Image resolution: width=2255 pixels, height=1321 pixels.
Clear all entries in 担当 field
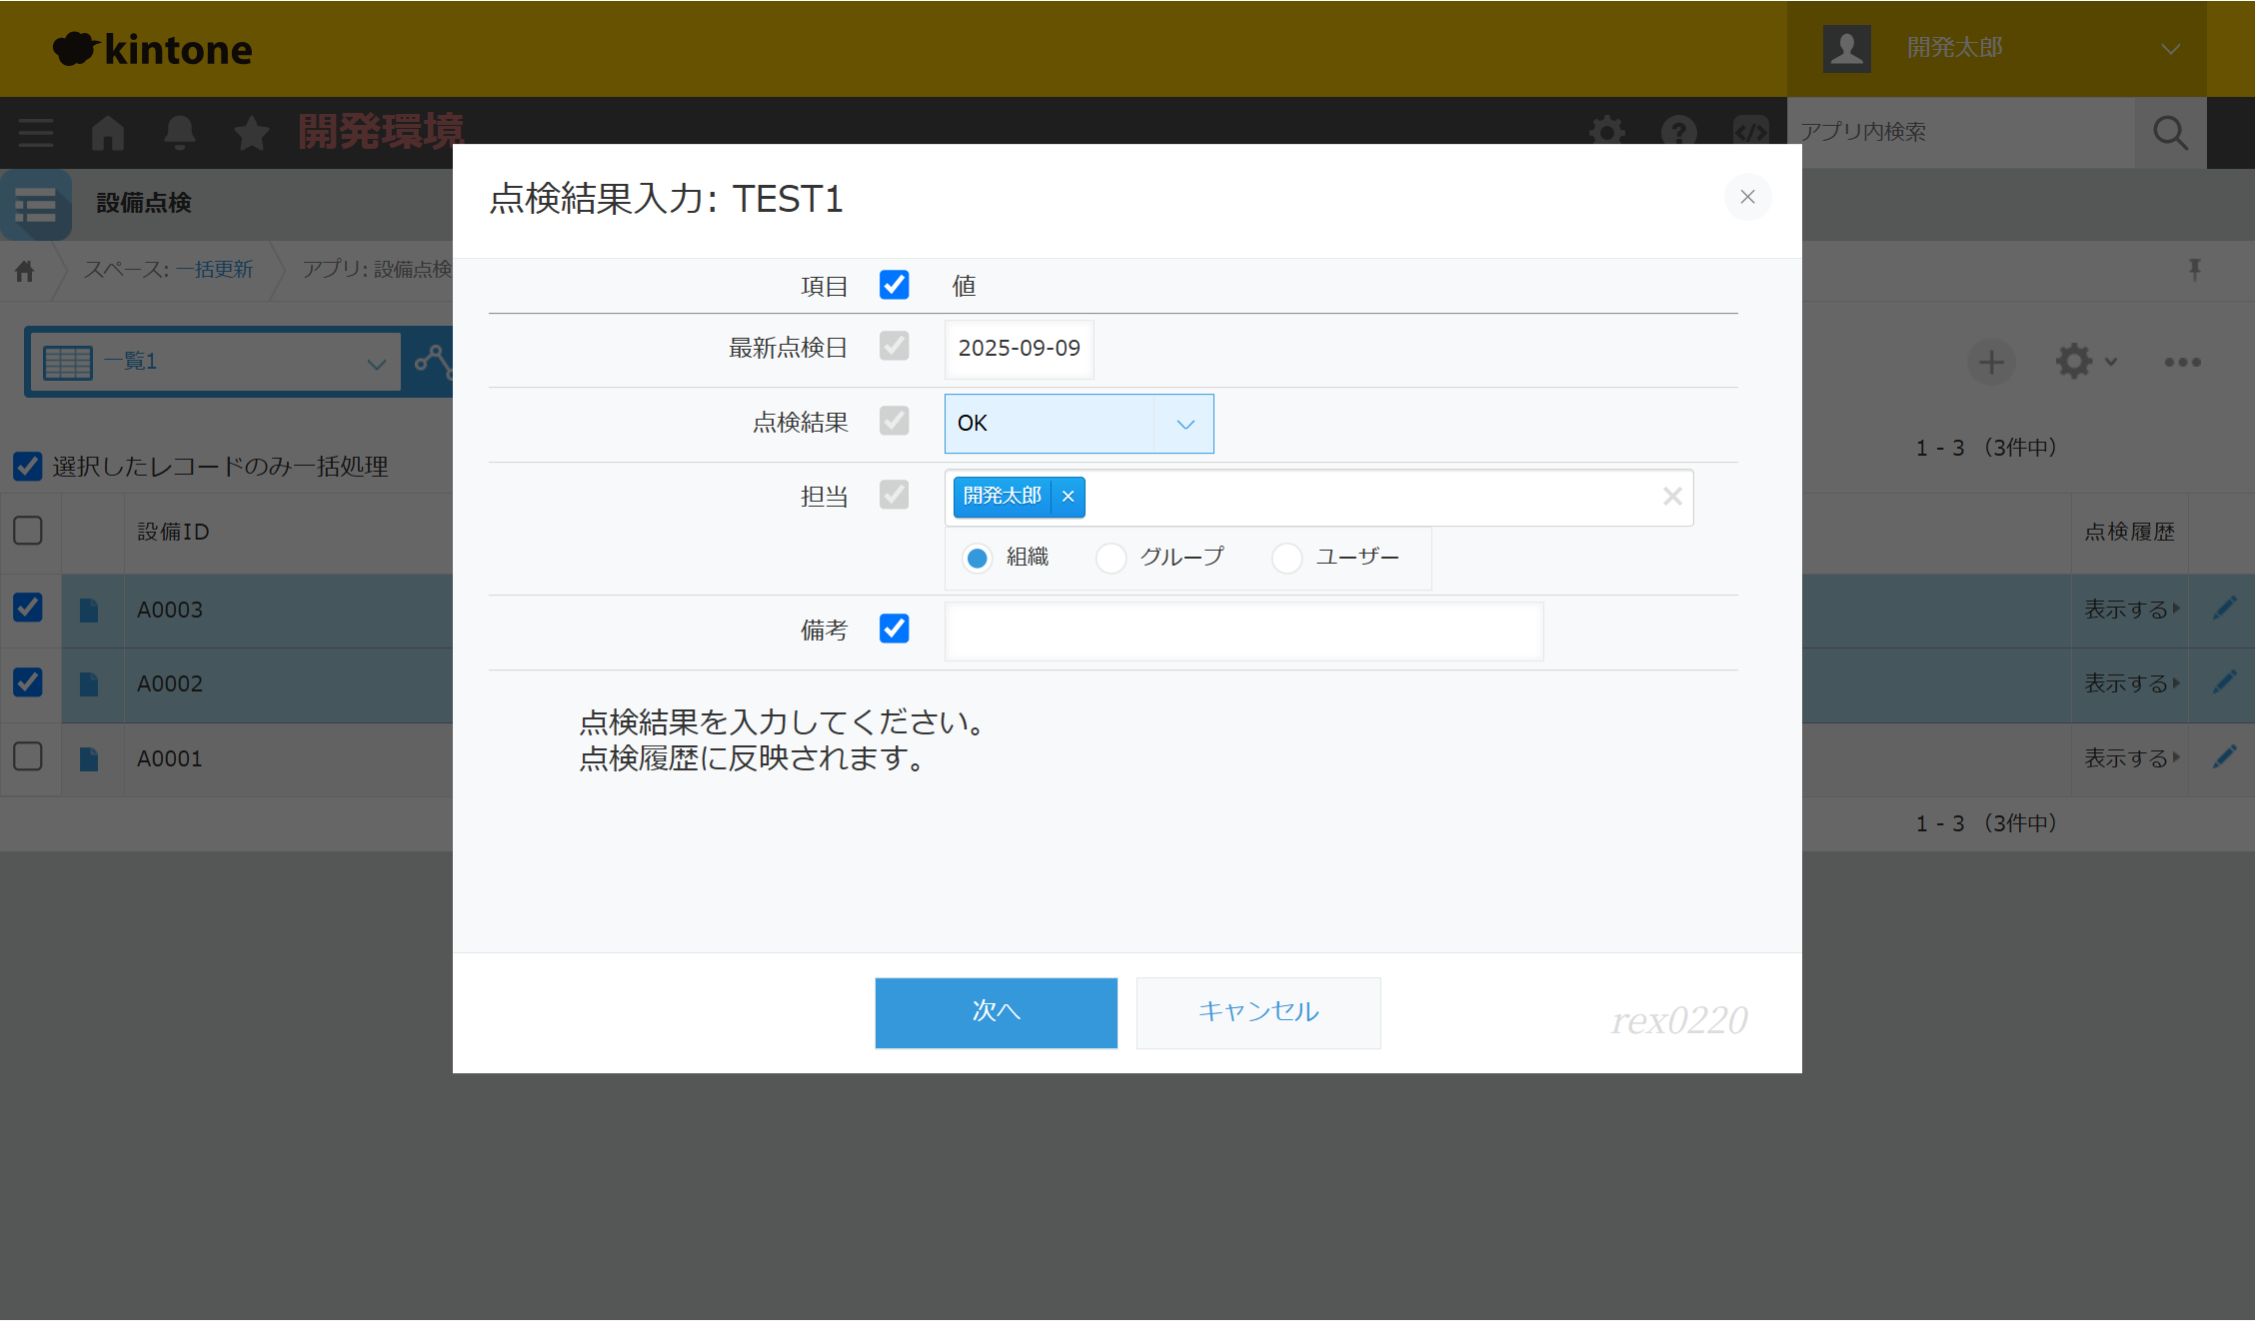[1672, 497]
